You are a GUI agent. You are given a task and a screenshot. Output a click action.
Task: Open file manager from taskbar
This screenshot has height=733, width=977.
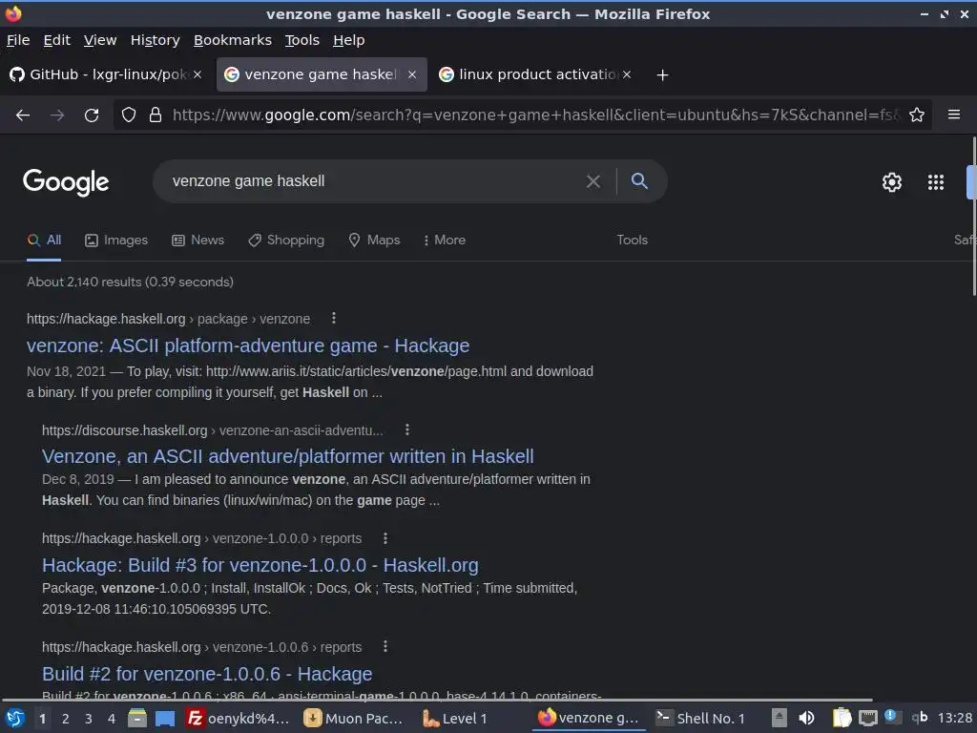click(137, 719)
